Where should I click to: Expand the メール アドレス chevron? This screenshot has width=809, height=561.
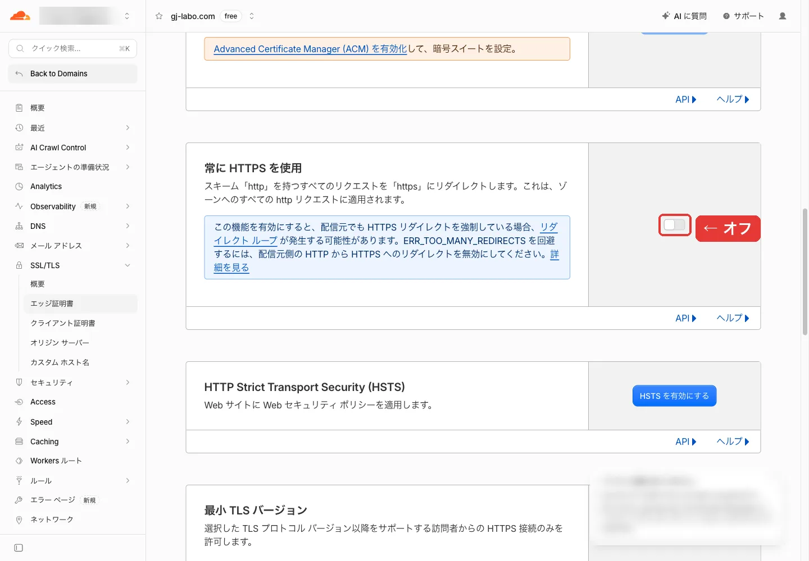click(x=128, y=246)
